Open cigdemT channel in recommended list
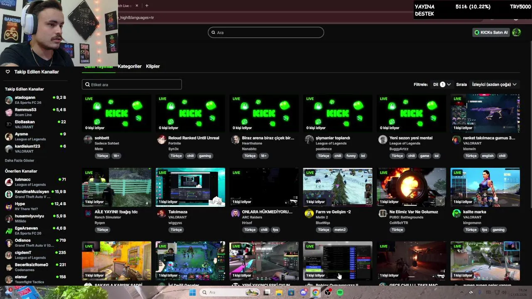The image size is (532, 299). (x=35, y=255)
